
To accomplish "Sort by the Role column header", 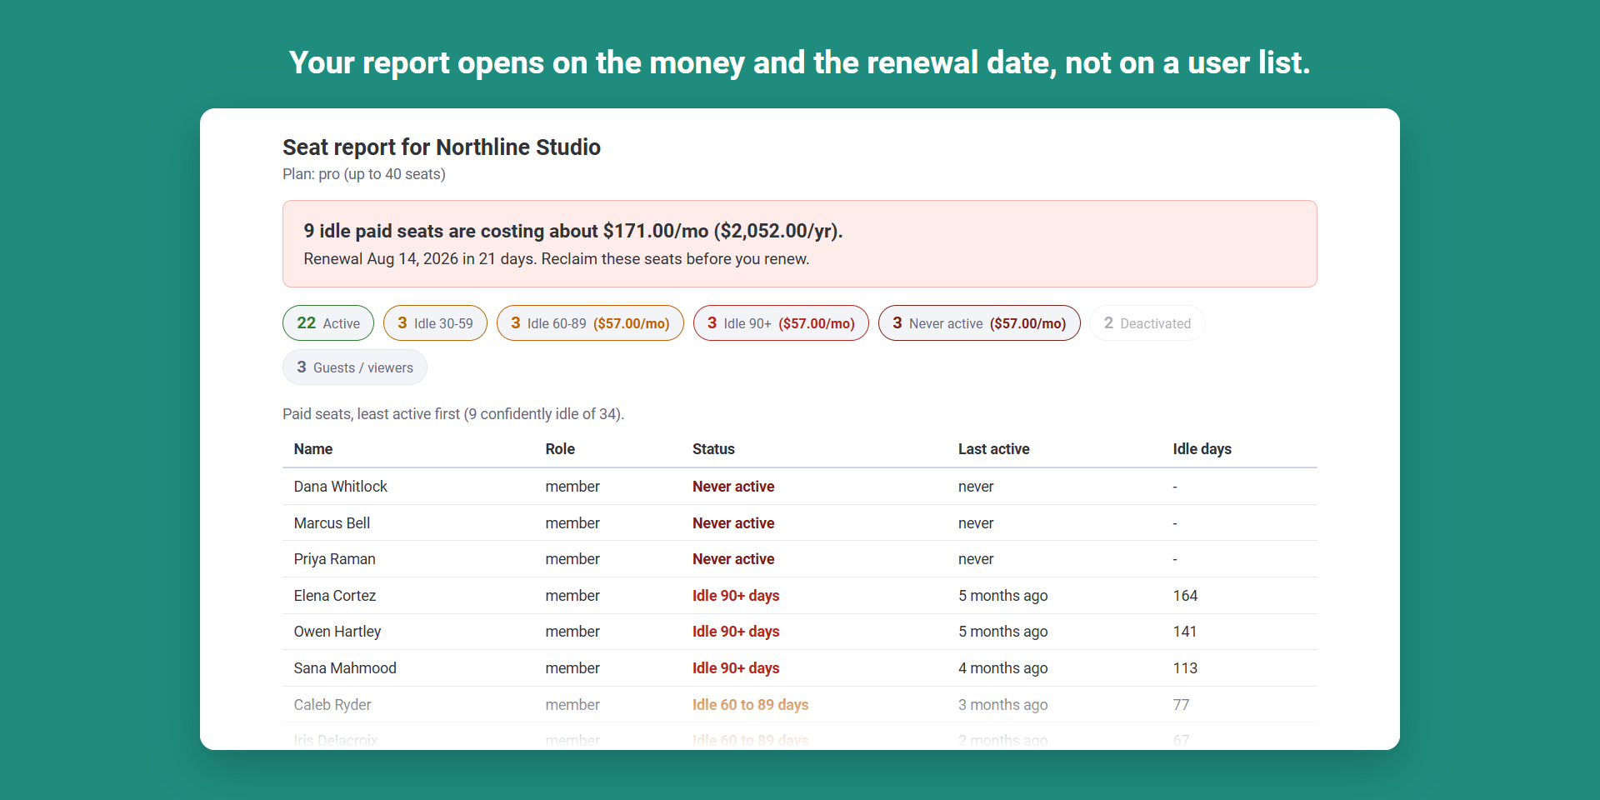I will coord(560,449).
